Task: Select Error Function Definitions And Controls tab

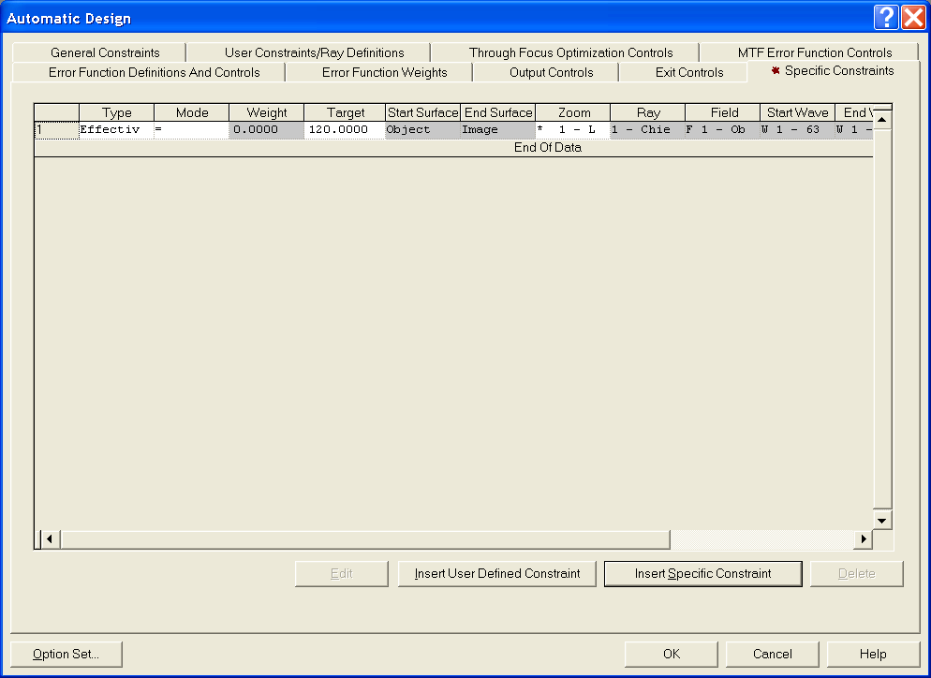Action: pos(154,72)
